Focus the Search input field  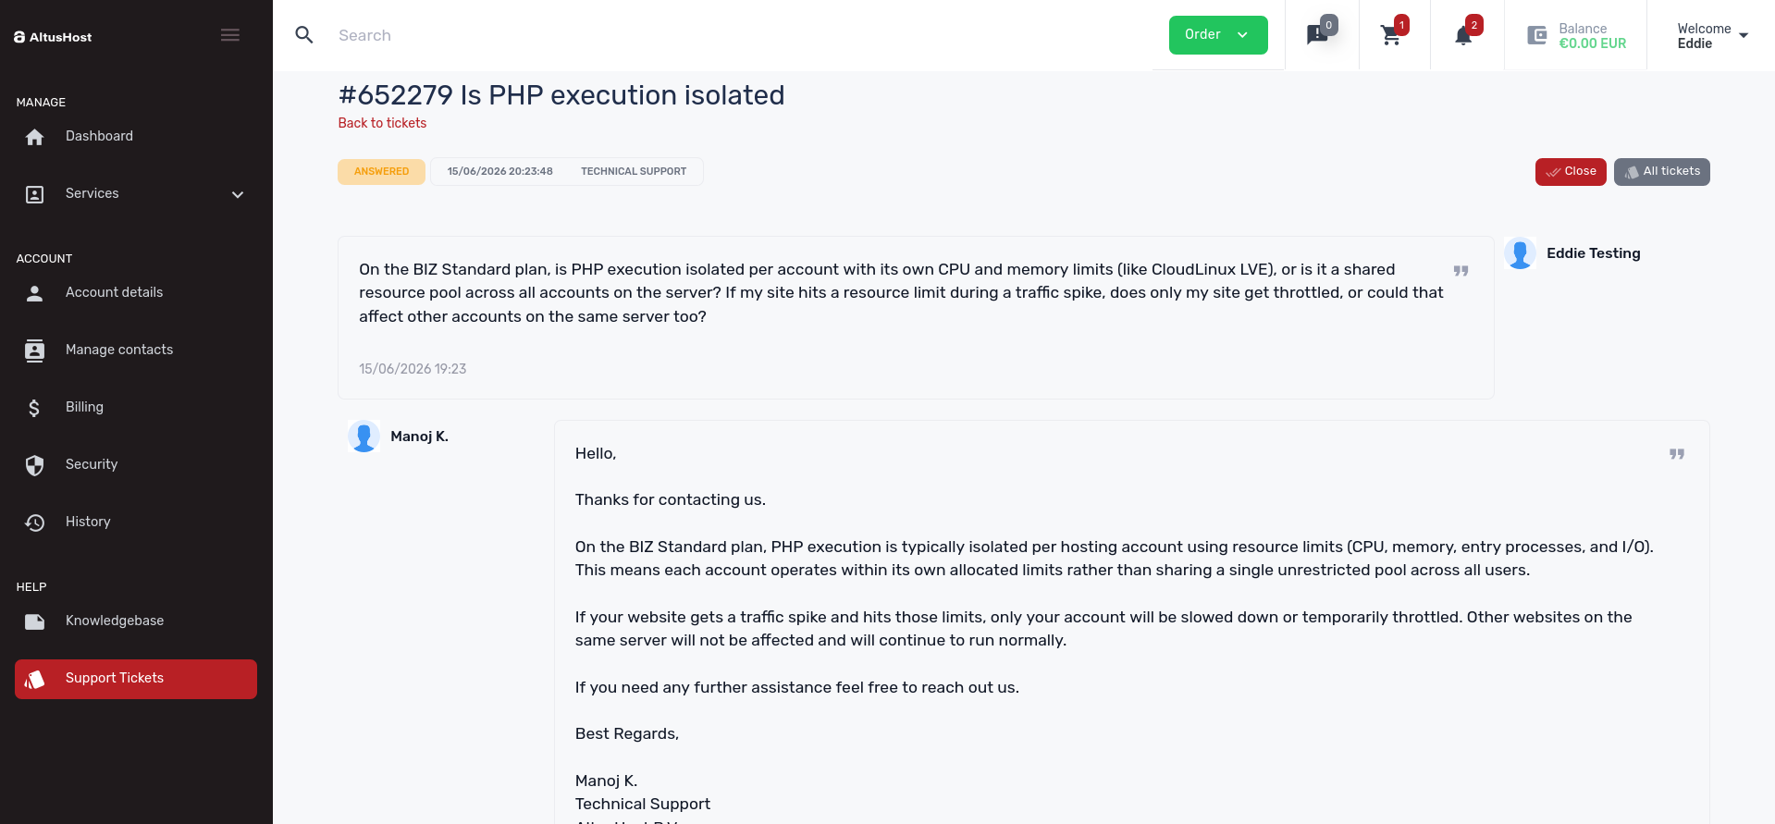[740, 35]
